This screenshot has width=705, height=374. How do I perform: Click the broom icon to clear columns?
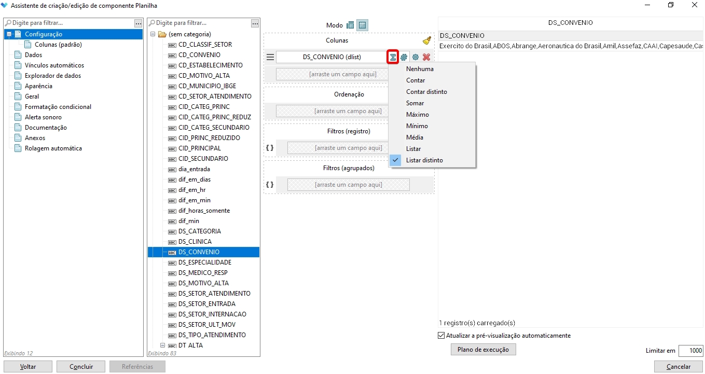tap(427, 40)
